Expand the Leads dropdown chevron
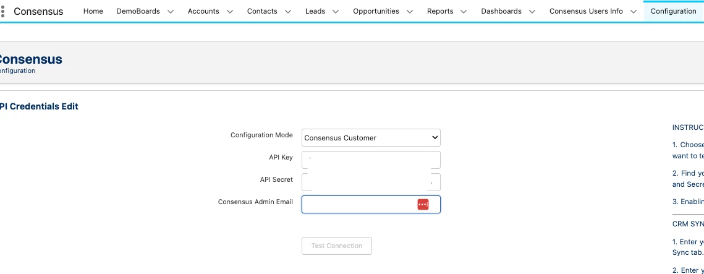The height and width of the screenshot is (274, 704). (x=336, y=11)
